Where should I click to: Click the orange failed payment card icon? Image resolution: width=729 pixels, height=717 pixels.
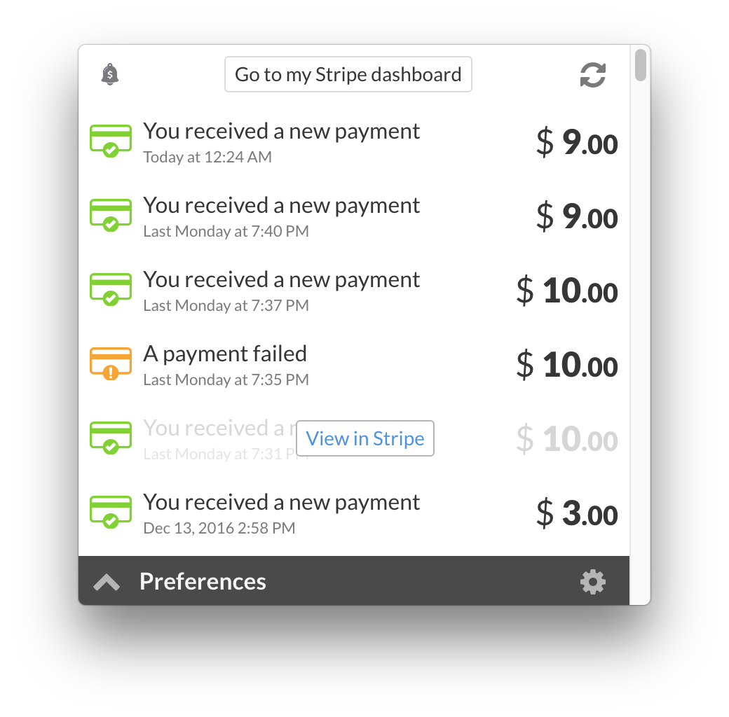[x=111, y=363]
